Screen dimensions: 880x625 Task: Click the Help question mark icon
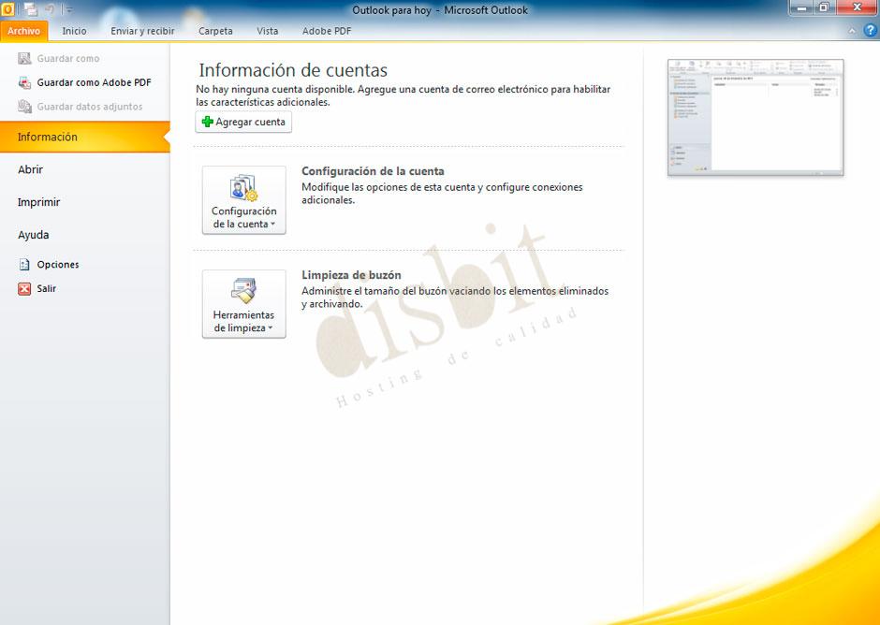pyautogui.click(x=870, y=30)
